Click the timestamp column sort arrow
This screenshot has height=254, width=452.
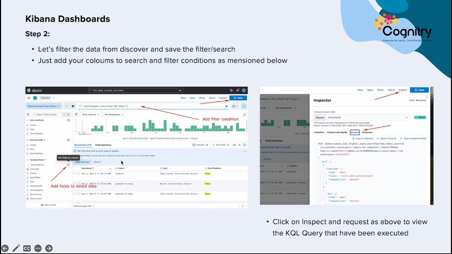point(111,168)
